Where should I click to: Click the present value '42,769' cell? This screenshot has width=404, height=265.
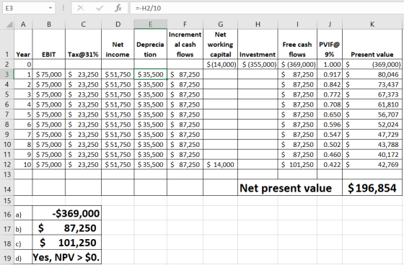[x=372, y=164]
